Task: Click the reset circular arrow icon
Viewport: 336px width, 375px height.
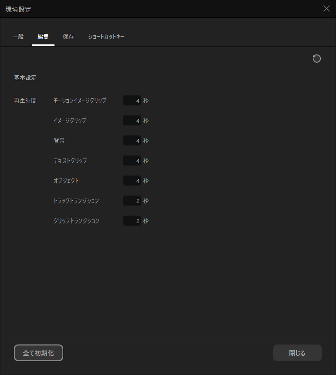Action: [317, 59]
